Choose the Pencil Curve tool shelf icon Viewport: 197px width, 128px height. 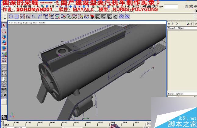click(x=34, y=16)
